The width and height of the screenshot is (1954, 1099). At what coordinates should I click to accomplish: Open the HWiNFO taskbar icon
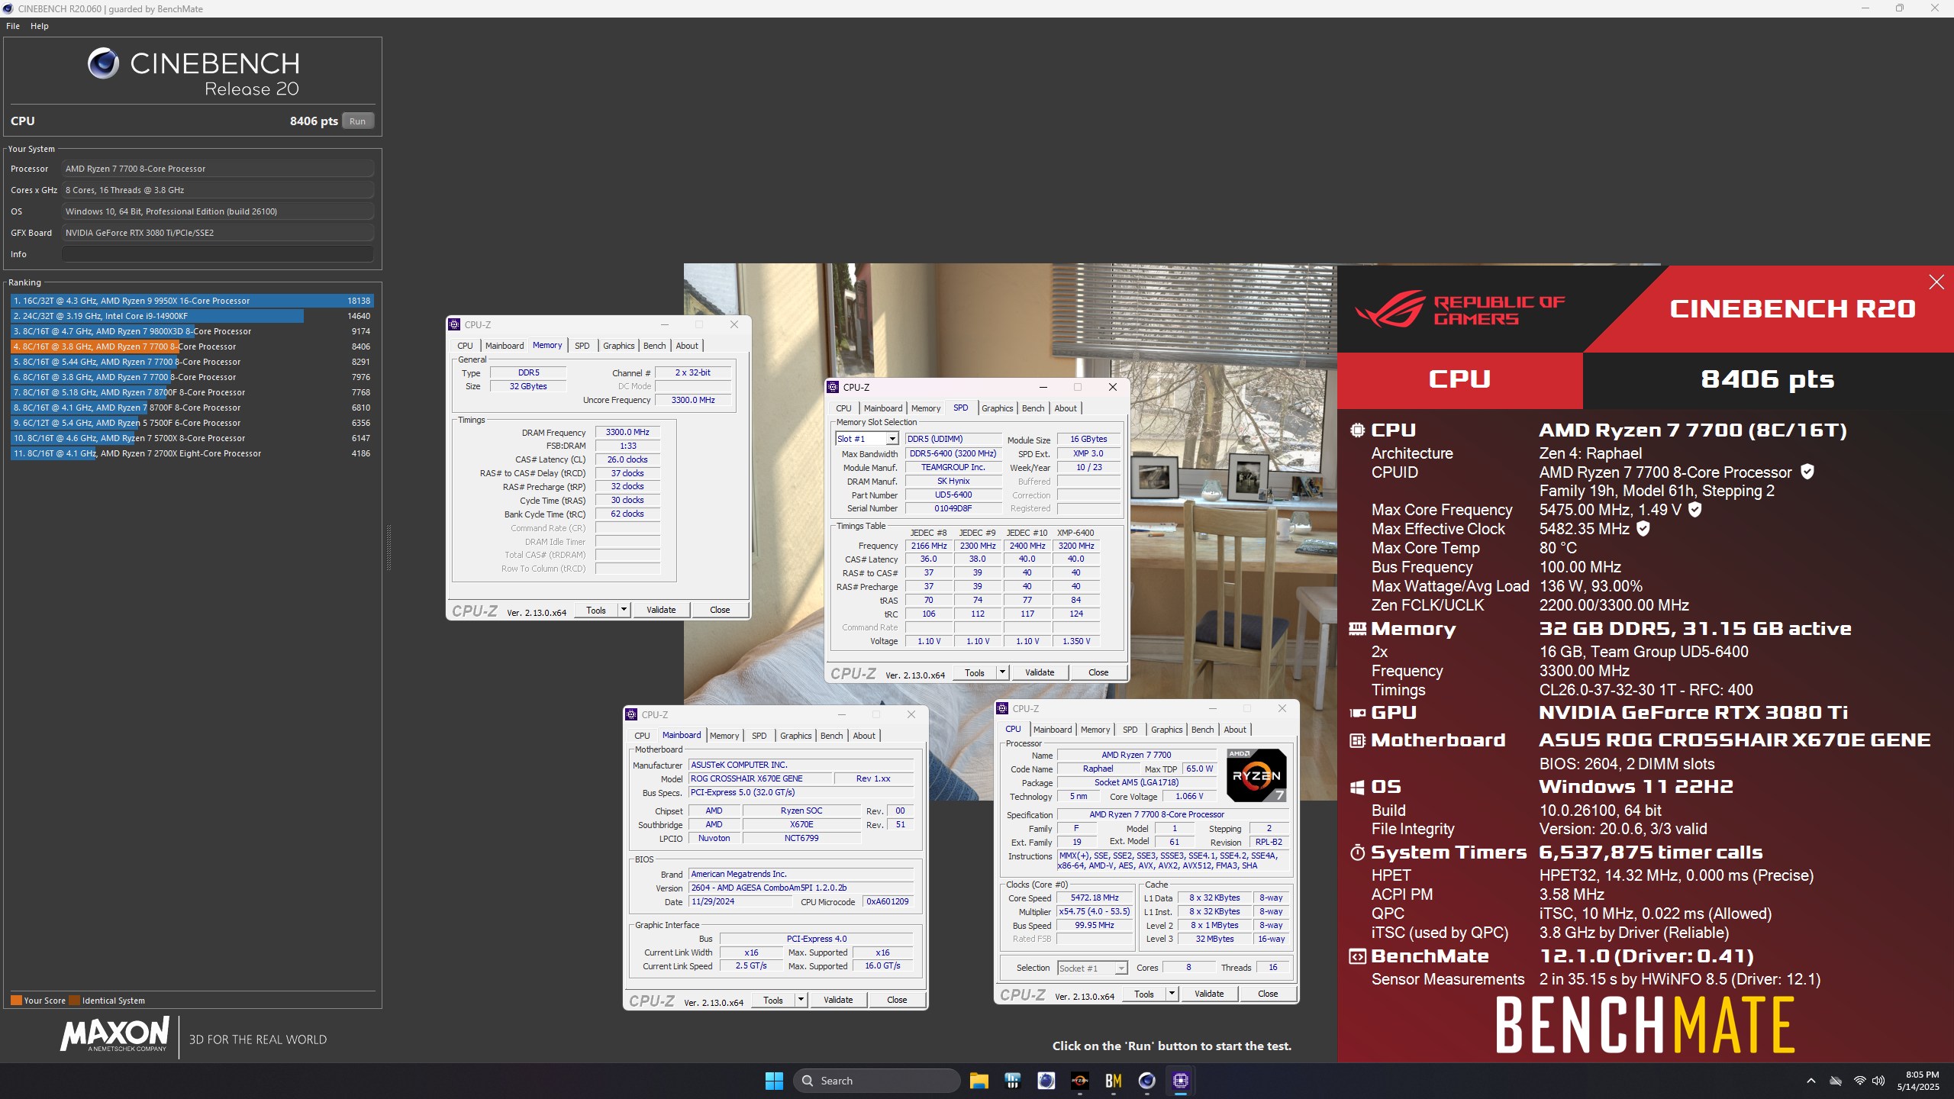click(x=1012, y=1081)
